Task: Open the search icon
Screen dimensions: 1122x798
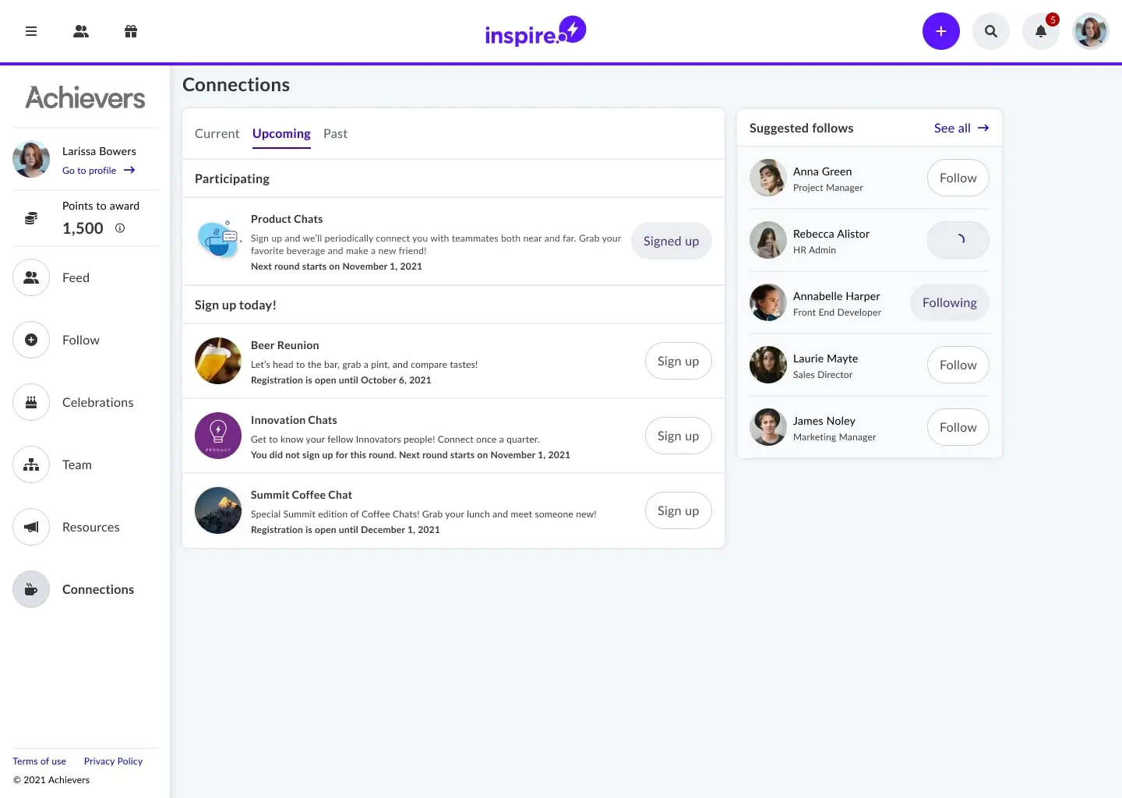Action: pos(991,31)
